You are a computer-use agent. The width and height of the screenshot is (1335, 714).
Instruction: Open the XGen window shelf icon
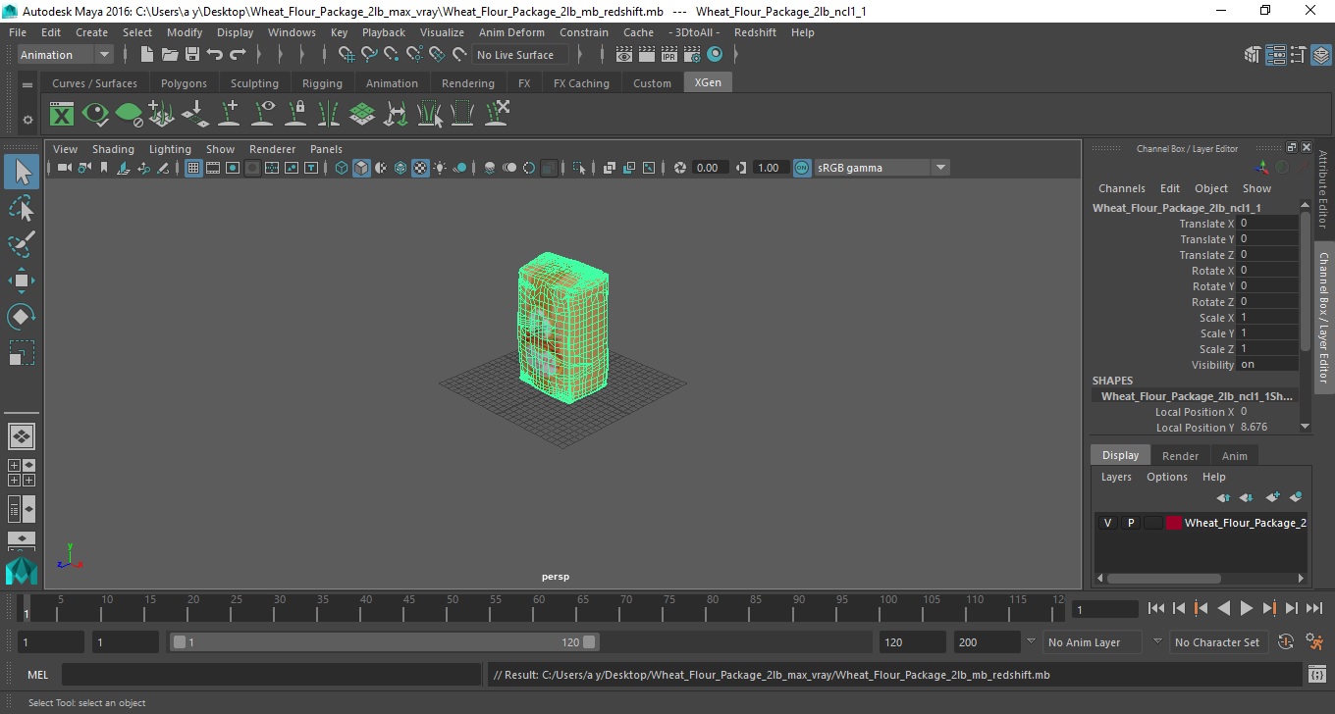[x=62, y=115]
